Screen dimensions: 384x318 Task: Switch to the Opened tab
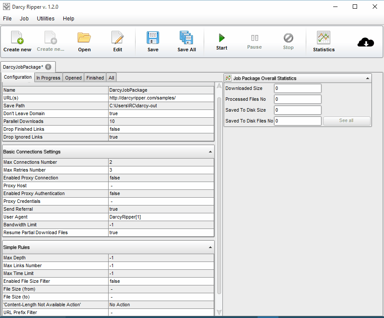tap(73, 78)
